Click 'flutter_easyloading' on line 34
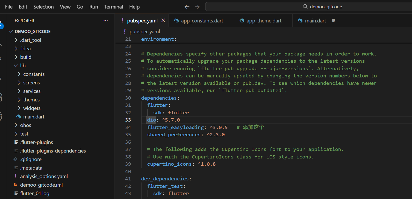The width and height of the screenshot is (412, 199). coord(176,127)
